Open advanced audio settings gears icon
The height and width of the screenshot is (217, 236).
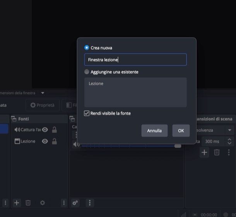point(75,203)
